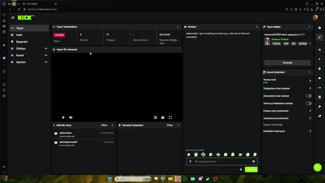This screenshot has width=325, height=183.
Task: Open chat settings gear near Gönder
Action: 241,170
